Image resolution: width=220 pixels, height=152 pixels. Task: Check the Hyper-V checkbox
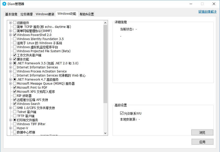(15, 128)
